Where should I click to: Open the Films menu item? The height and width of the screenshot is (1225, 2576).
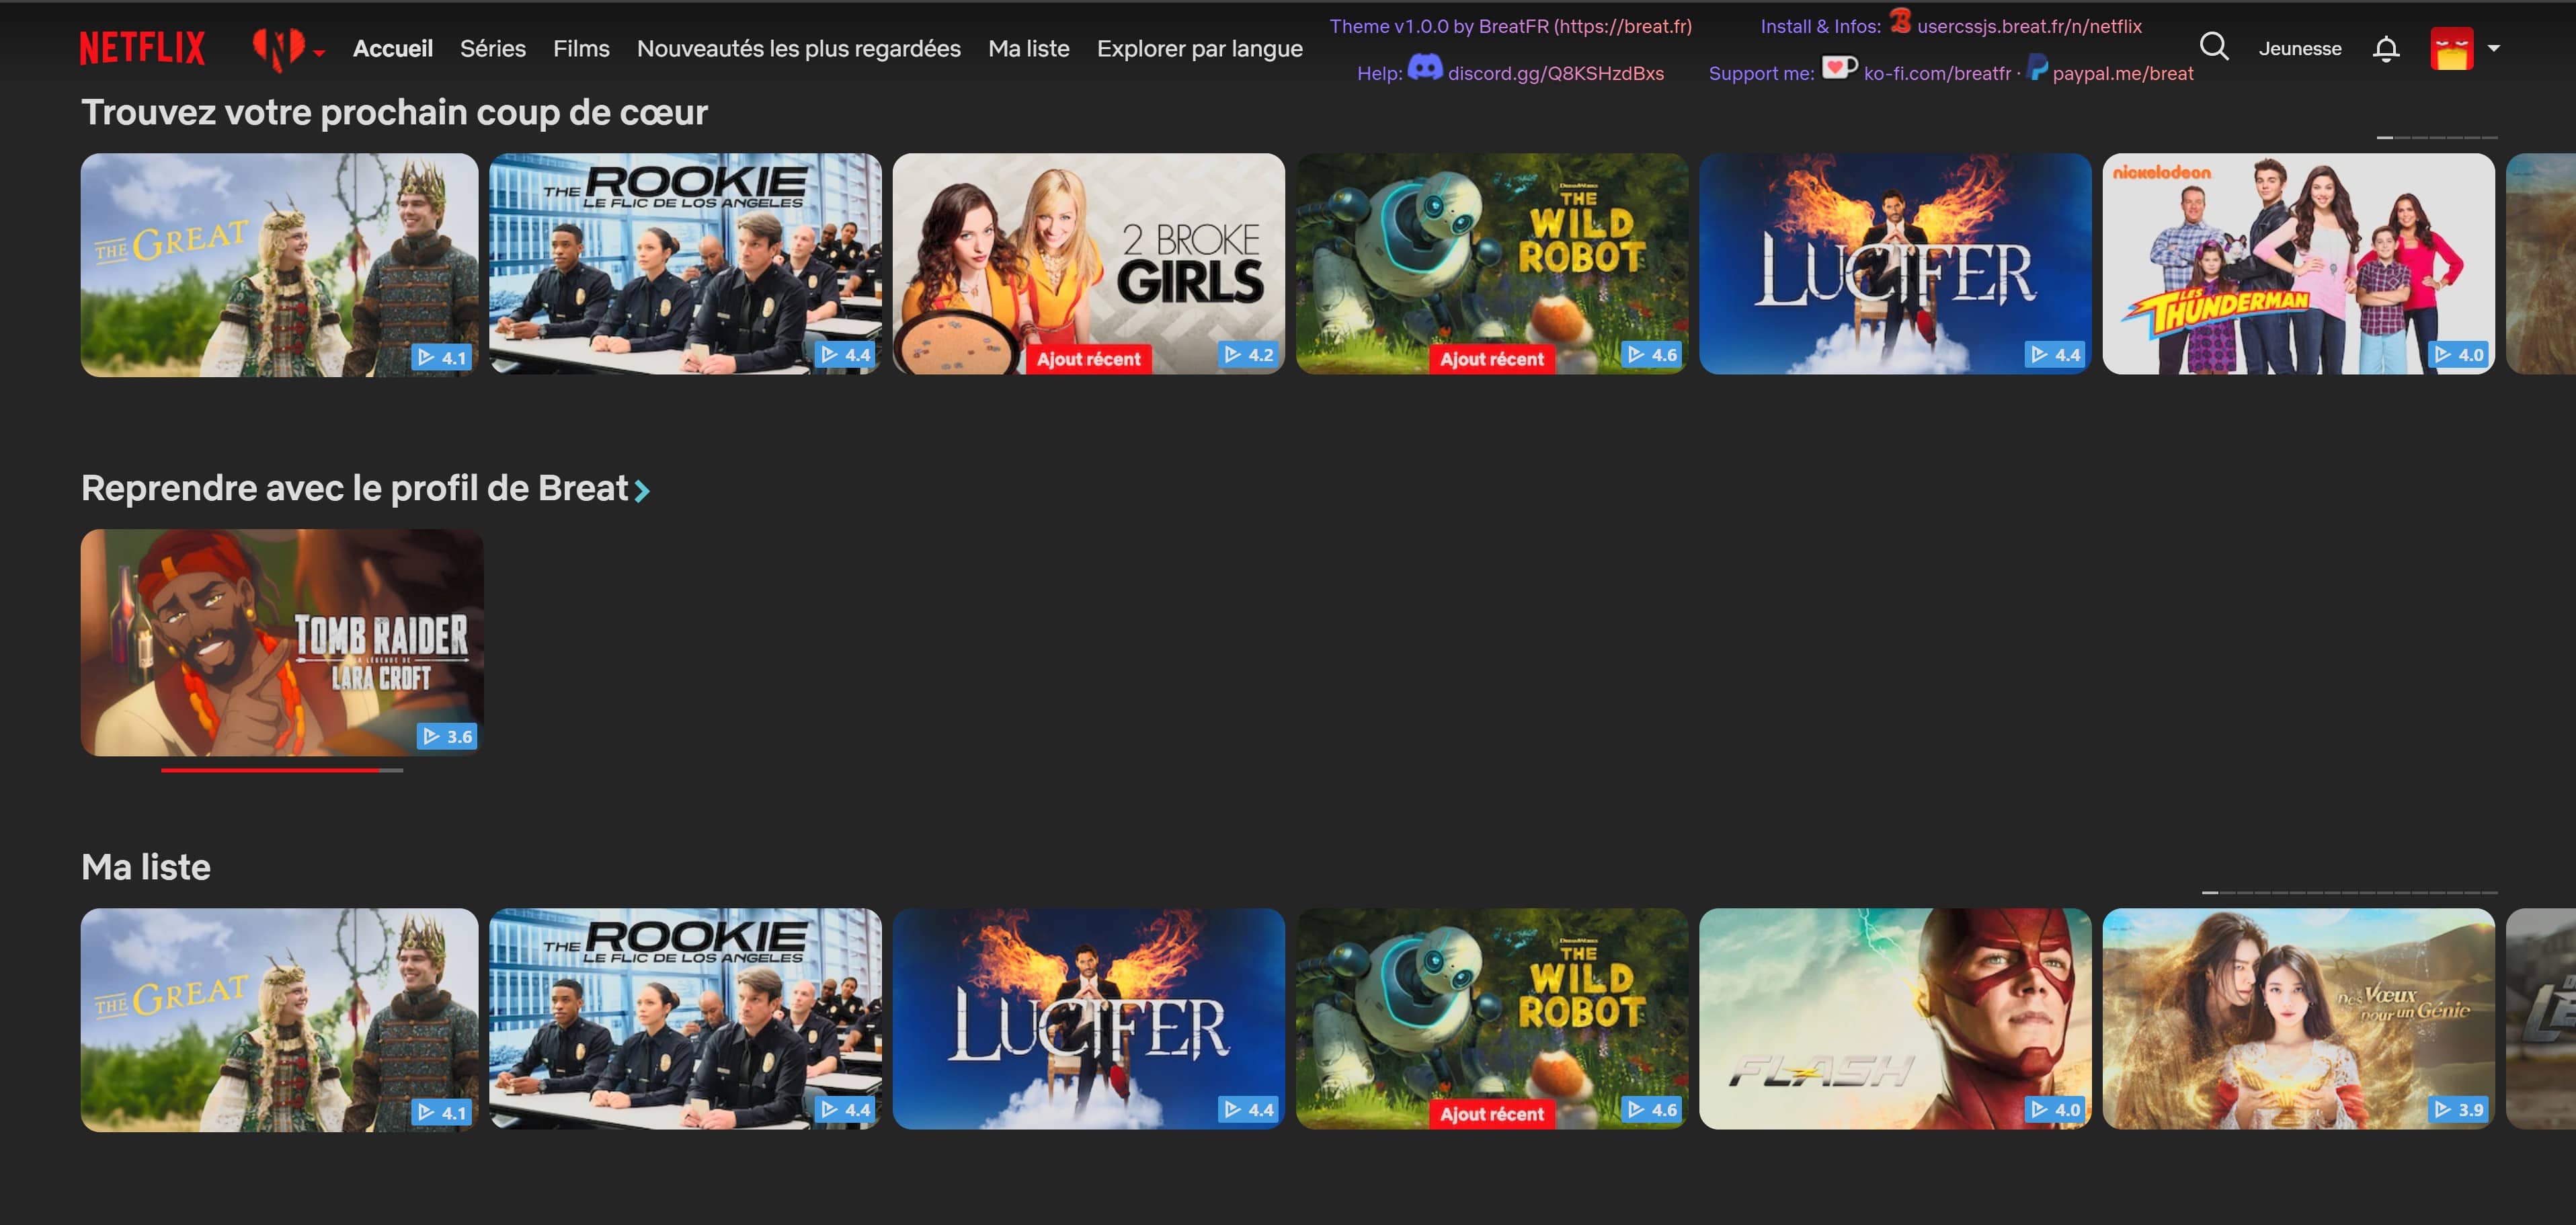tap(581, 48)
